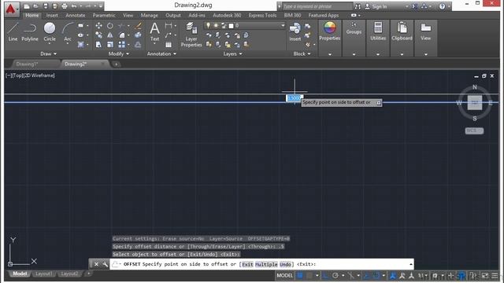Click the TOP face of ViewCube
This screenshot has height=283, width=504.
475,103
